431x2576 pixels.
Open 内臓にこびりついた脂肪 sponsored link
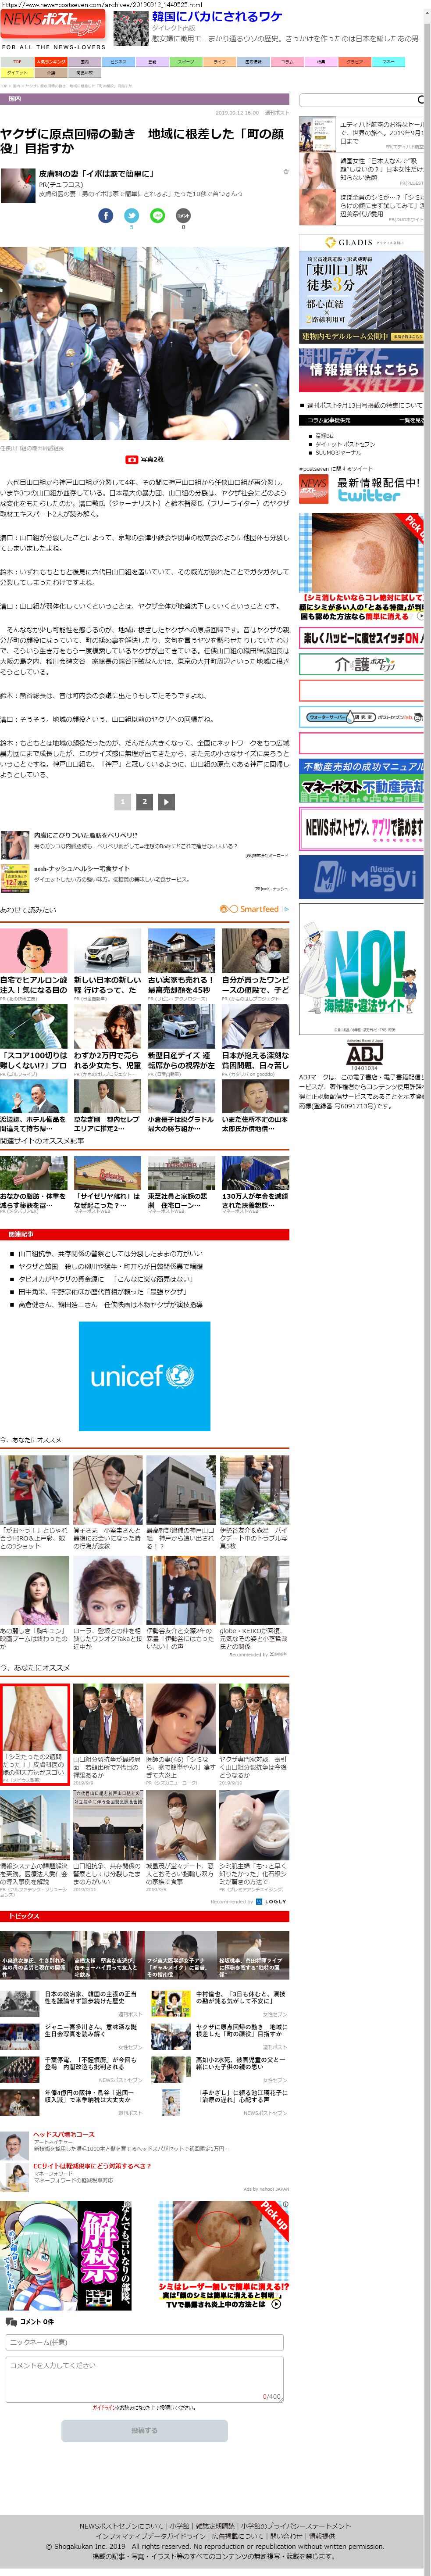pyautogui.click(x=86, y=835)
